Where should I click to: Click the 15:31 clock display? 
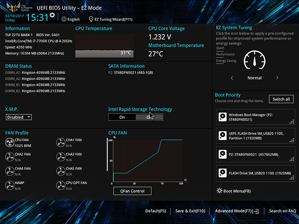[37, 17]
